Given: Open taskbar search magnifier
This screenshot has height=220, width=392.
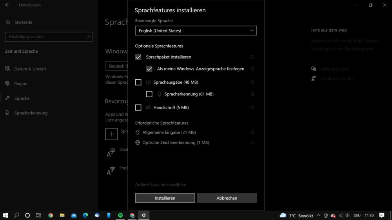Looking at the screenshot, I should point(16,215).
